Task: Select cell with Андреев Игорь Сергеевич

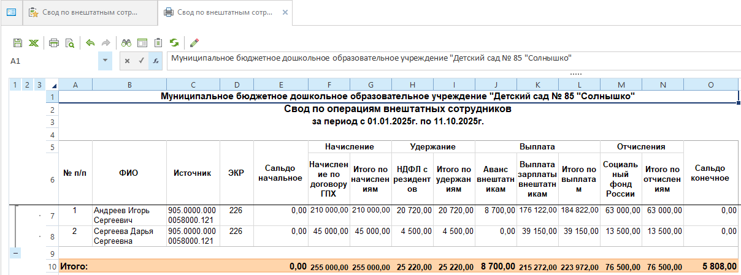Action: pos(129,215)
